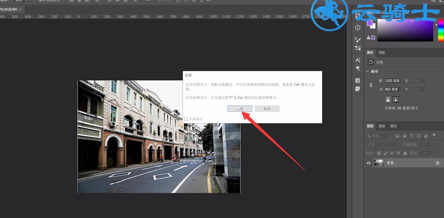
Task: Click the 背景 layer thumbnail
Action: (379, 163)
